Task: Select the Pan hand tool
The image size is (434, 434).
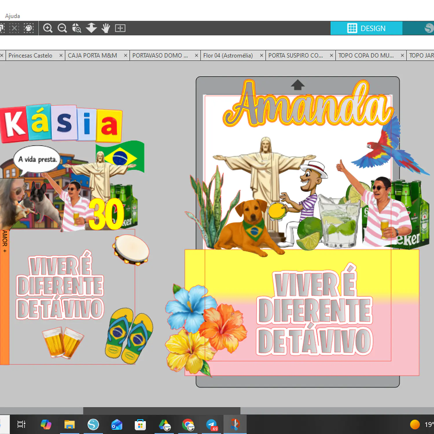Action: [106, 28]
